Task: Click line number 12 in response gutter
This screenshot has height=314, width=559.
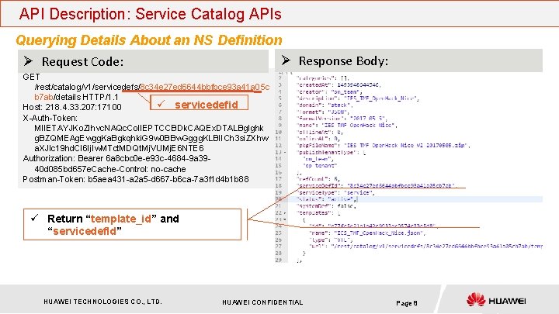Action: point(279,145)
